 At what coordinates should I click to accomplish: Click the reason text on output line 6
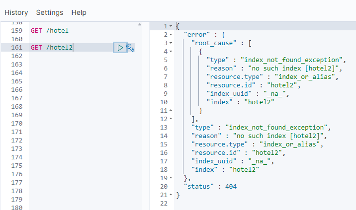point(293,68)
